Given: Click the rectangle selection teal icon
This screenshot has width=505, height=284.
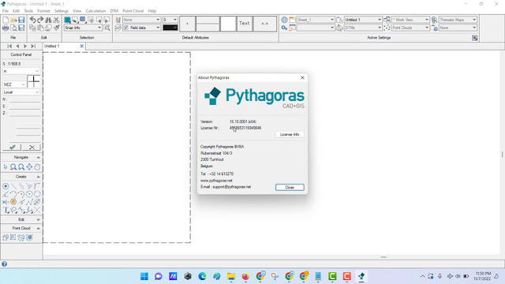Looking at the screenshot, I should [67, 20].
